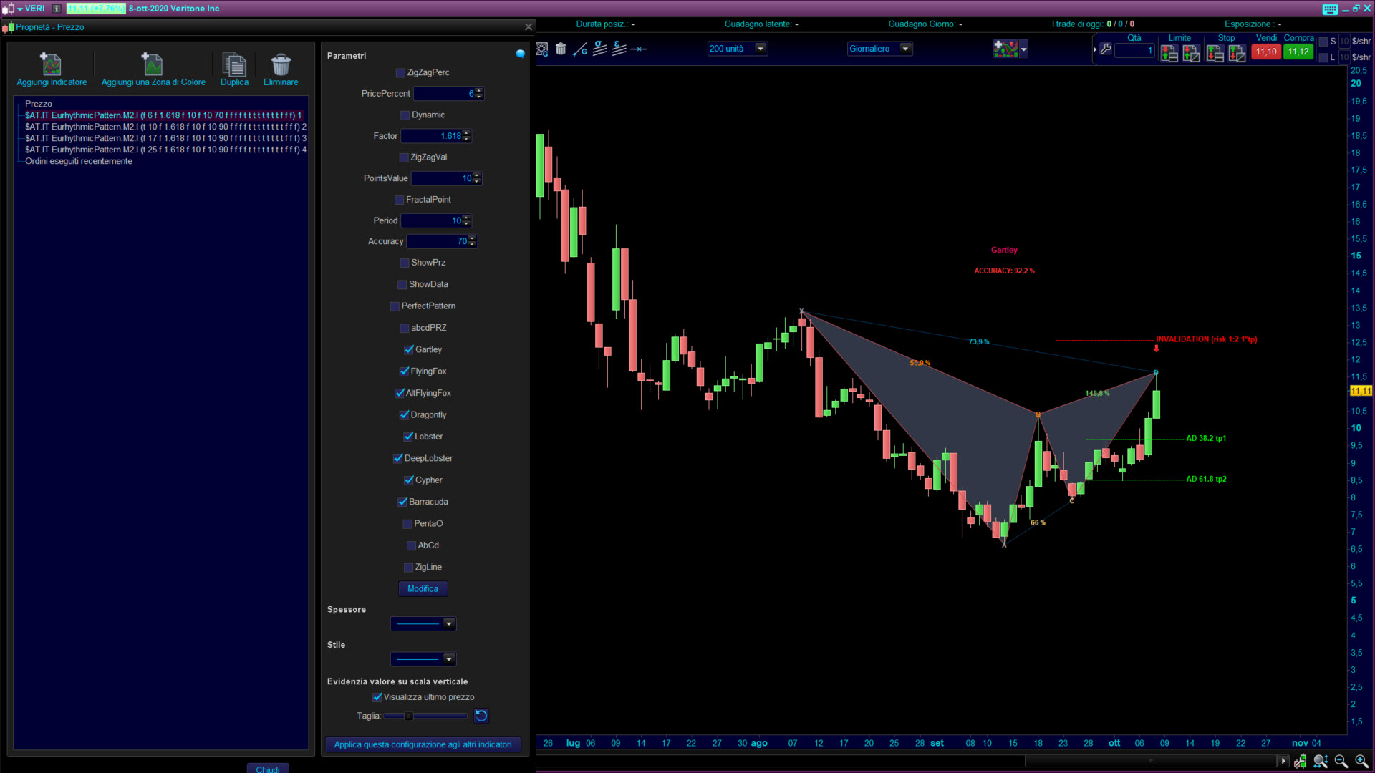
Task: Select Ordini eseguiti recentemente tree item
Action: point(79,161)
